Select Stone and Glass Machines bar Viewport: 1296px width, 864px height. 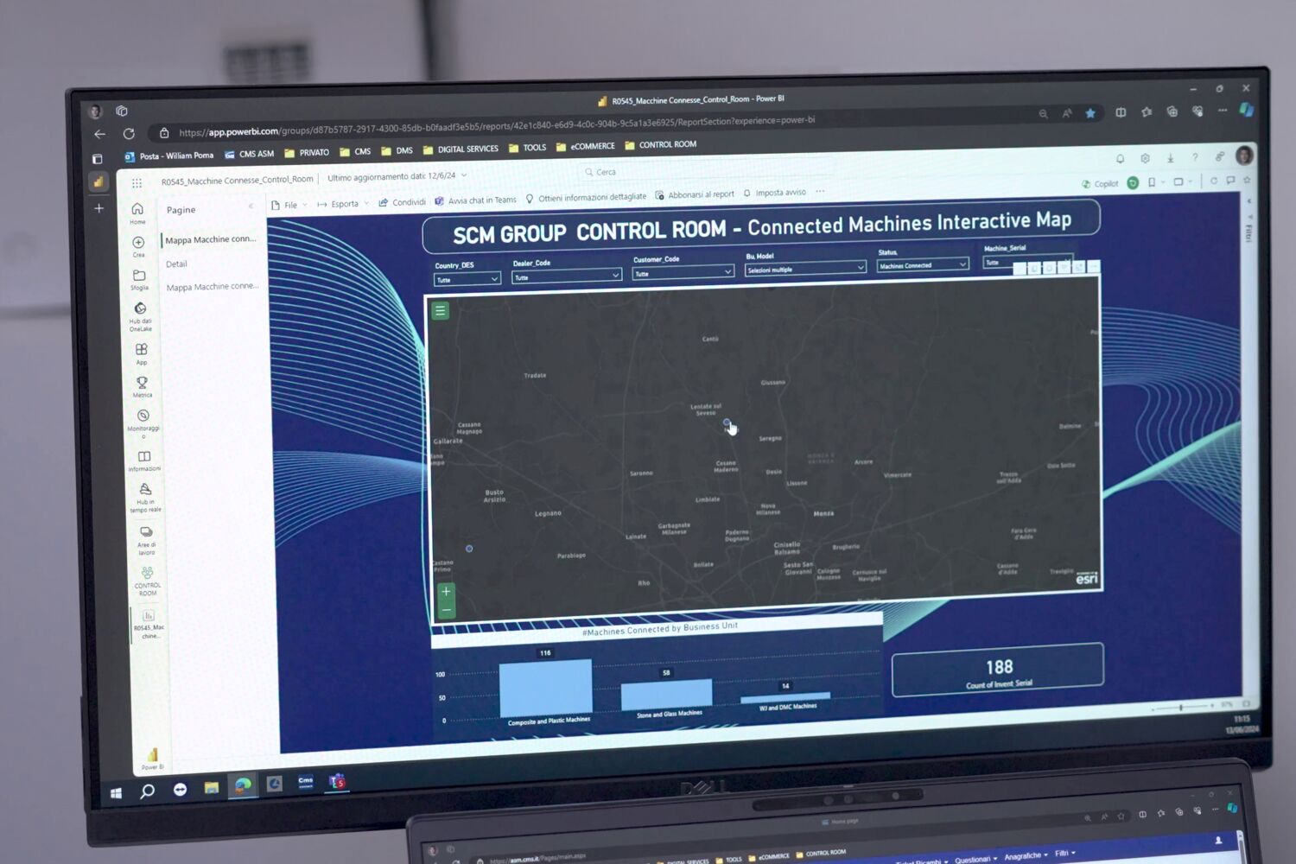666,694
